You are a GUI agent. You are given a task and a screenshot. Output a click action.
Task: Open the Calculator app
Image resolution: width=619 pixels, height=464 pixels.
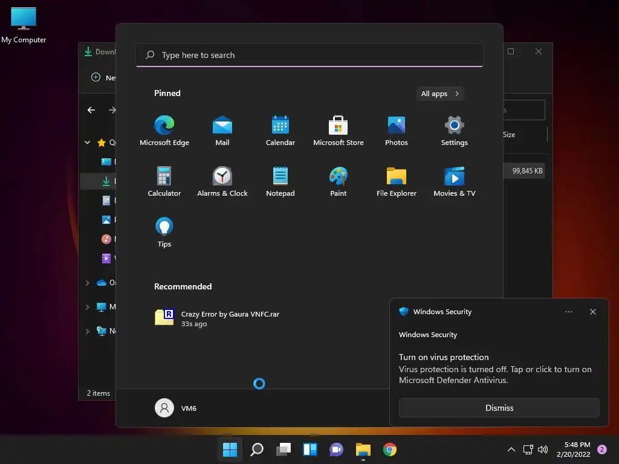[164, 181]
